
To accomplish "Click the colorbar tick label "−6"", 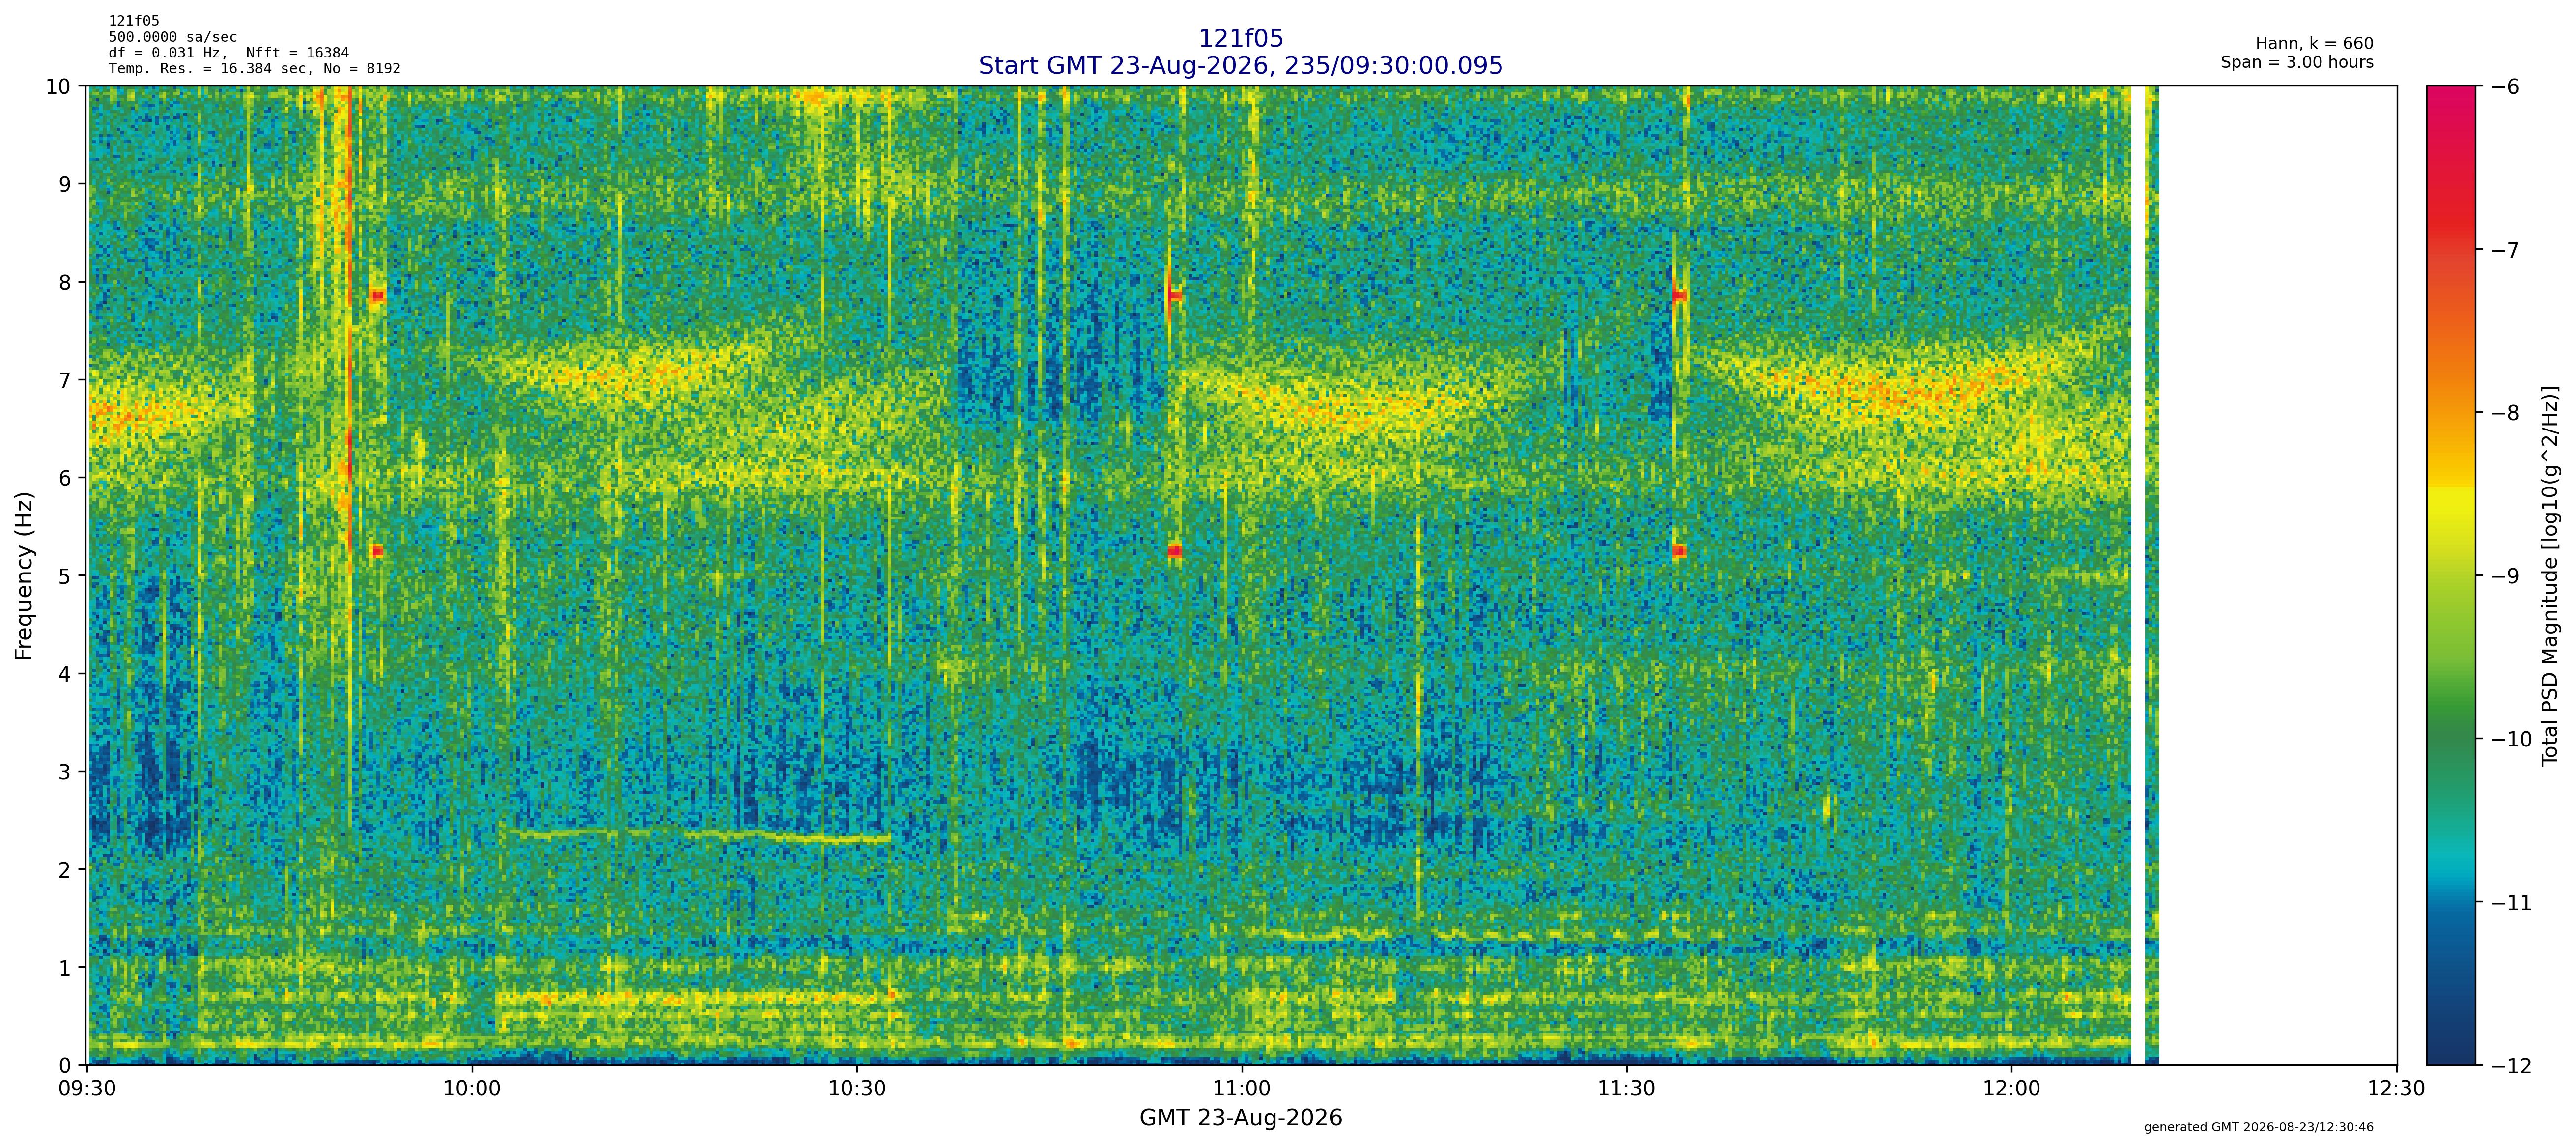I will point(2504,87).
